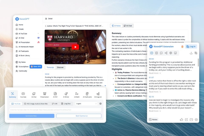Select the Presentation tool
204x136 pixels.
click(45, 95)
